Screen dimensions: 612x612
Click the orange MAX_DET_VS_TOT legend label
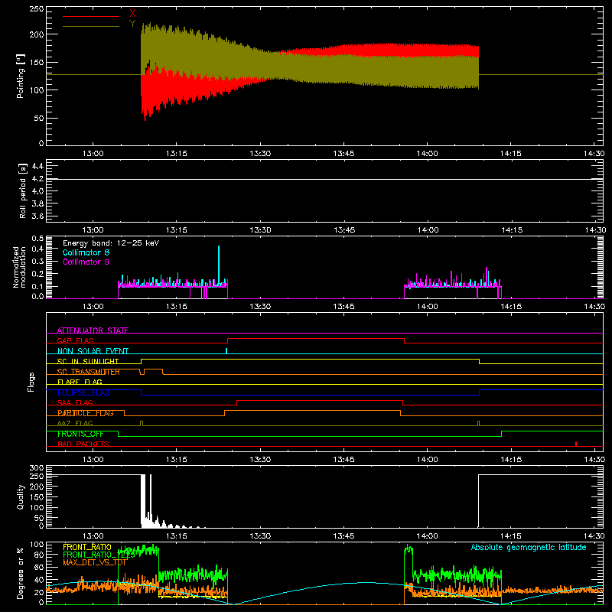pyautogui.click(x=94, y=562)
